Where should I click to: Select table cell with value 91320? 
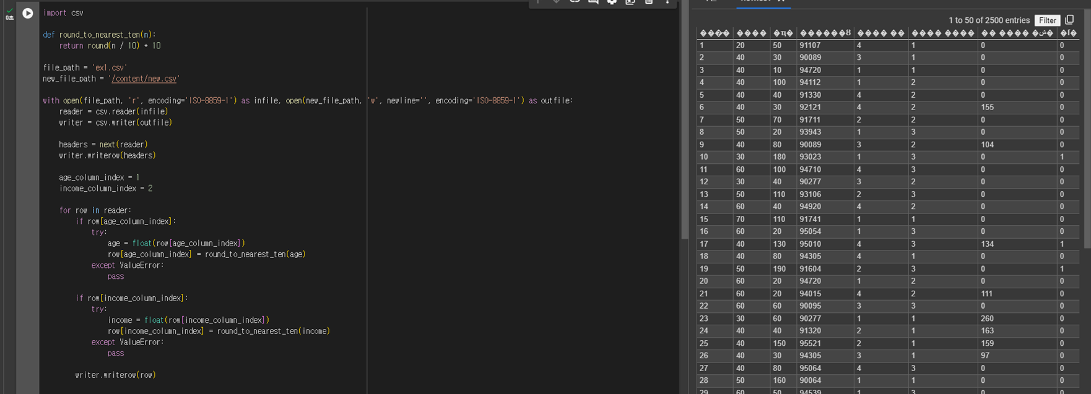click(x=825, y=330)
